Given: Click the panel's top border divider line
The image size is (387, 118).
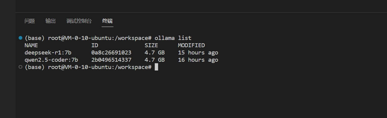Looking at the screenshot, I should point(201,12).
